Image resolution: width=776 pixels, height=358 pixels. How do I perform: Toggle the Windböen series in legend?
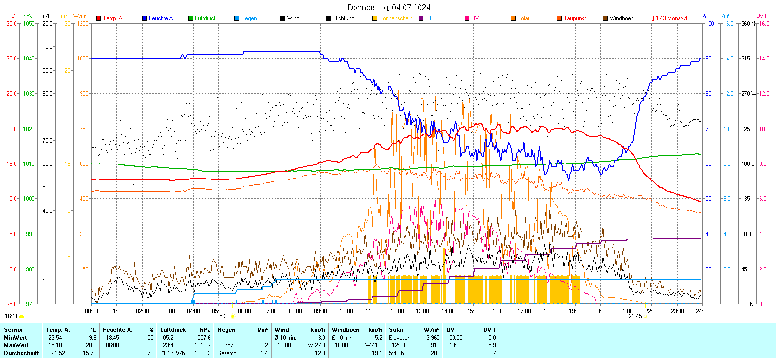coord(605,18)
